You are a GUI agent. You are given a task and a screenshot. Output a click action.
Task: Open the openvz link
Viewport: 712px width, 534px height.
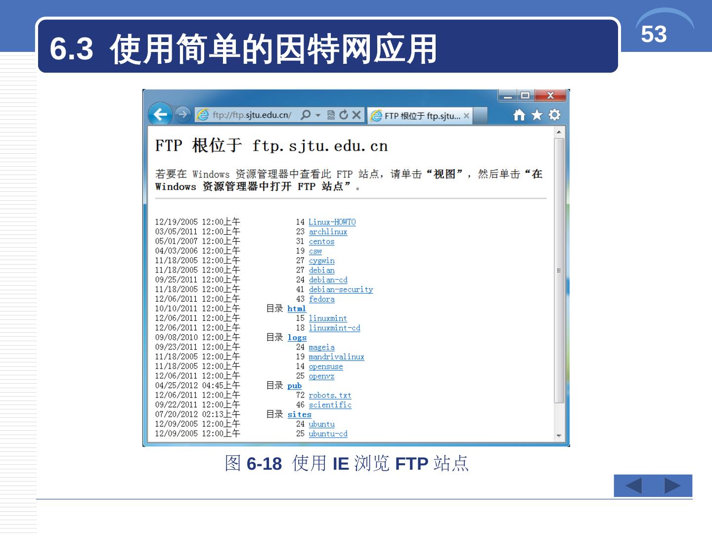tap(321, 376)
